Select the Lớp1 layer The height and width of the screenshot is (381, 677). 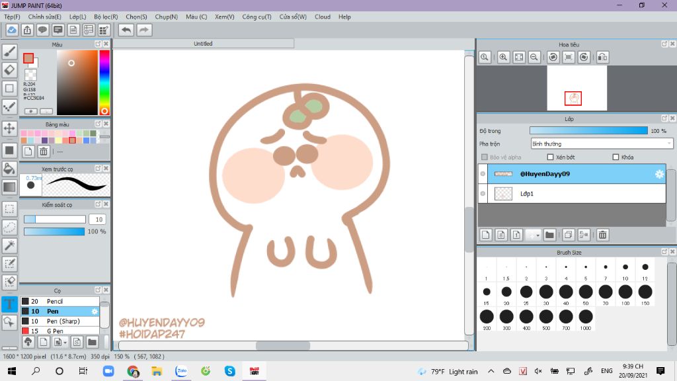[x=577, y=194]
